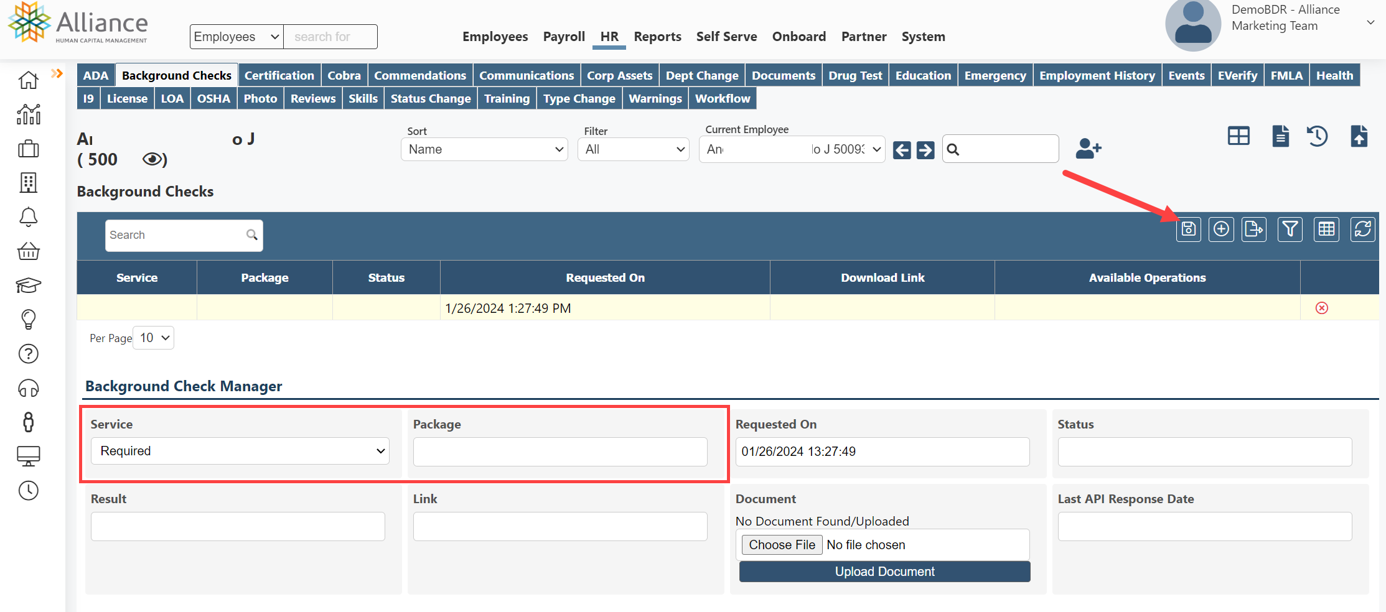Go to next employee with right arrow
Screen dimensions: 1386x612
pyautogui.click(x=925, y=150)
